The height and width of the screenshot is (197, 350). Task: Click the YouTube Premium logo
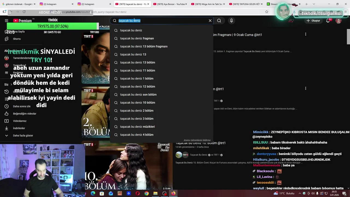tap(22, 21)
